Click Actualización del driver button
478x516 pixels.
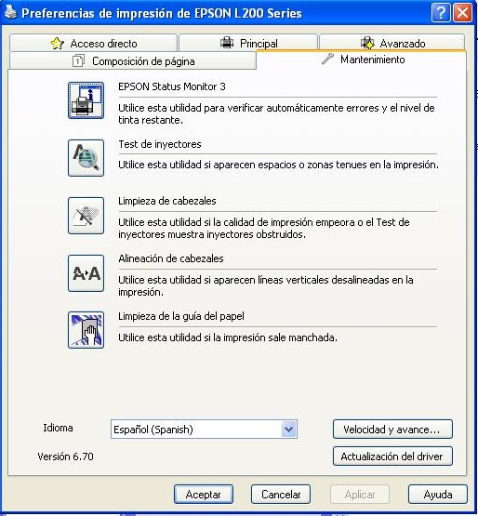[392, 456]
